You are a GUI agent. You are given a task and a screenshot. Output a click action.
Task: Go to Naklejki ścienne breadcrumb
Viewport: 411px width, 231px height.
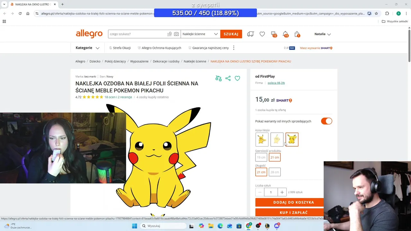coord(195,61)
